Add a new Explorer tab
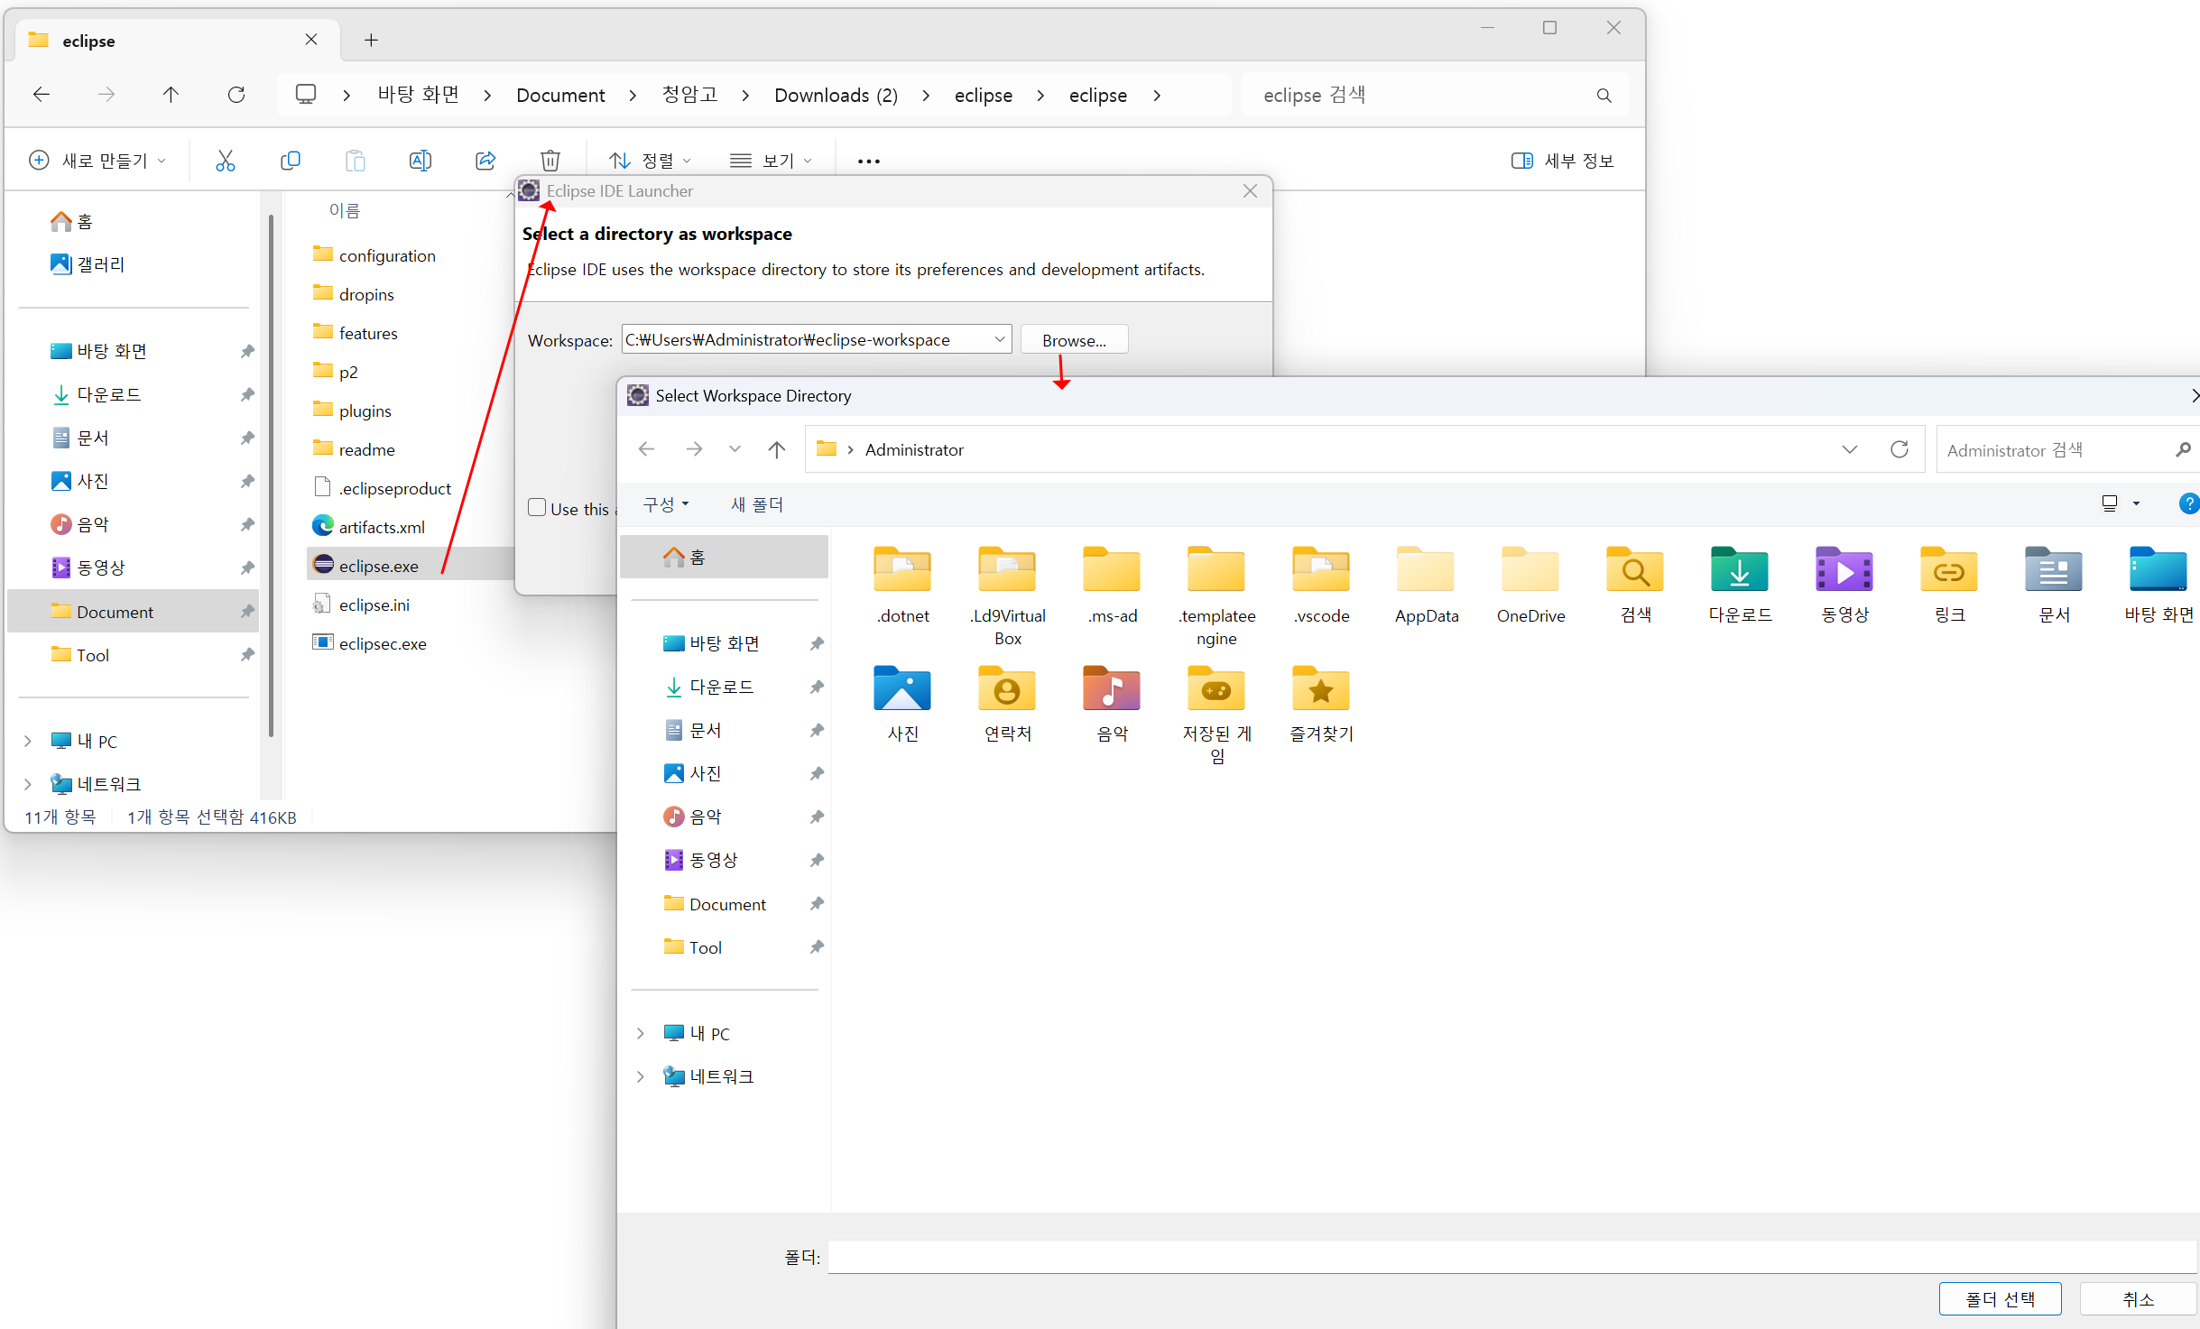 (x=371, y=41)
